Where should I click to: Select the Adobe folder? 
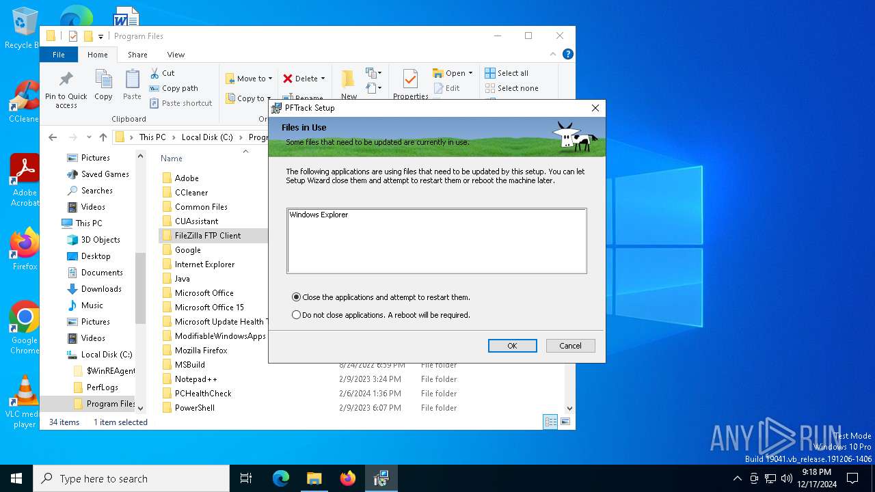pos(187,178)
